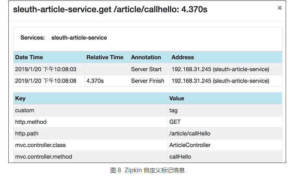Image resolution: width=294 pixels, height=176 pixels.
Task: Select the service name 'sleuth-article-service'
Action: click(x=79, y=38)
